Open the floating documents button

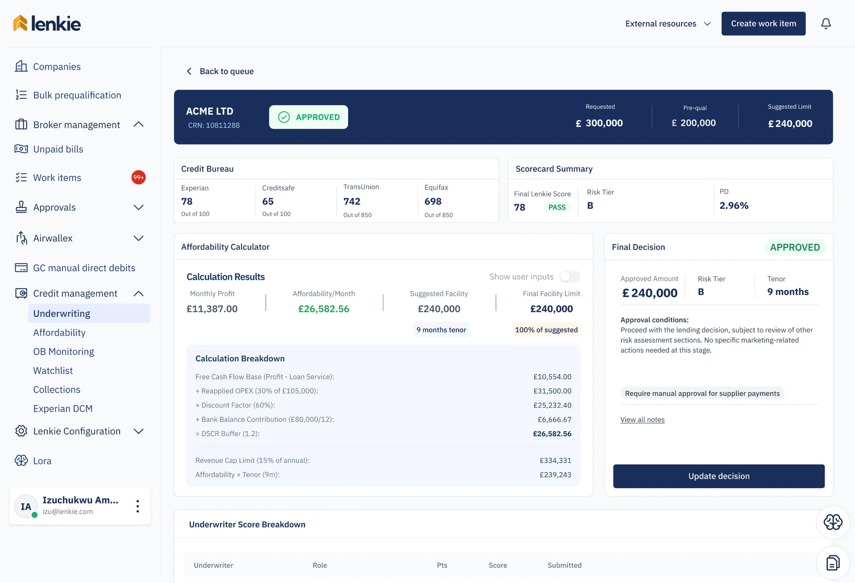click(833, 563)
